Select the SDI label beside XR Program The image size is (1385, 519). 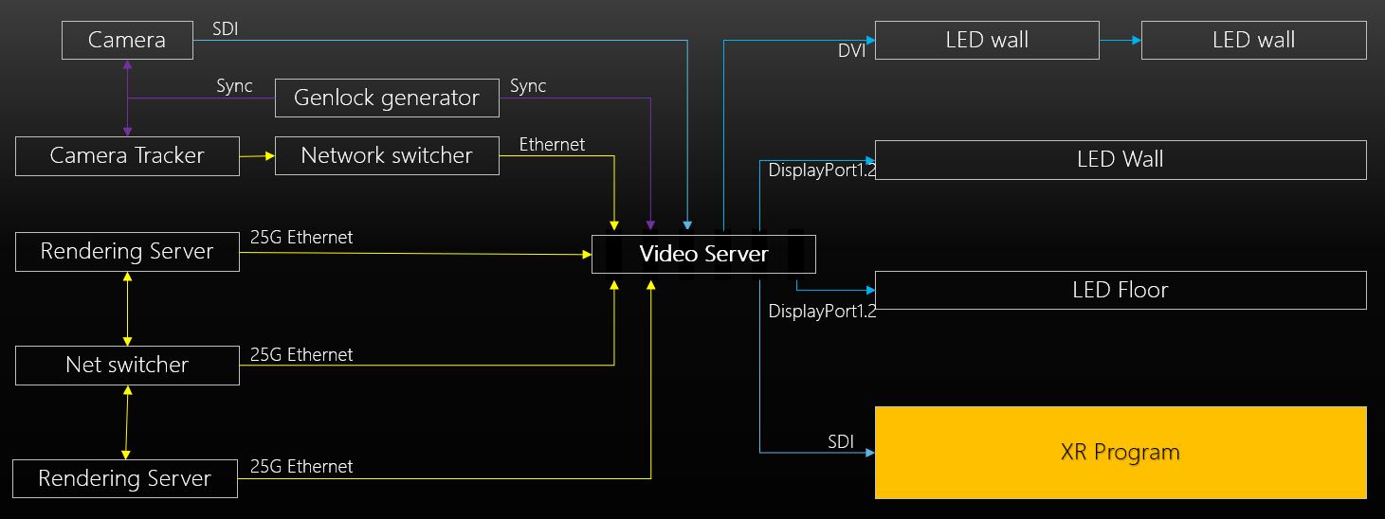click(841, 441)
